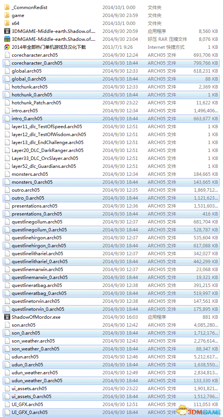Select the global_0.arch05 file name

[x=29, y=79]
